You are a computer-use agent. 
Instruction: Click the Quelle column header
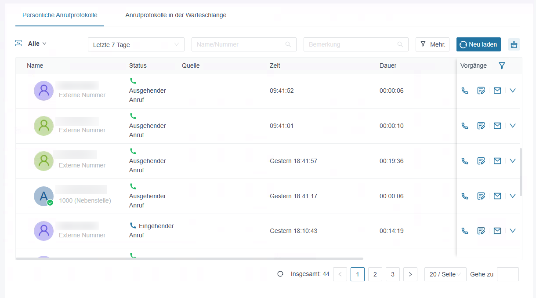(191, 65)
